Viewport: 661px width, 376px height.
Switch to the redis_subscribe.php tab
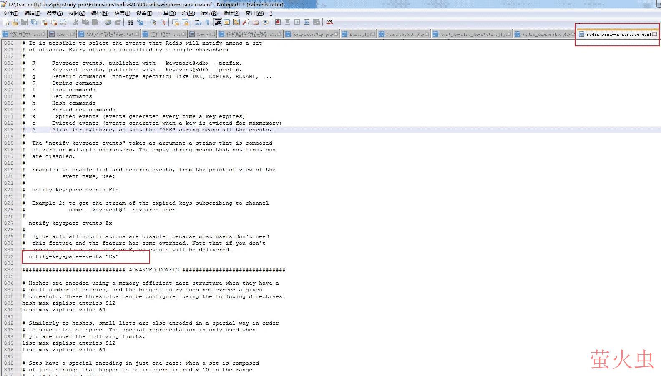click(545, 34)
